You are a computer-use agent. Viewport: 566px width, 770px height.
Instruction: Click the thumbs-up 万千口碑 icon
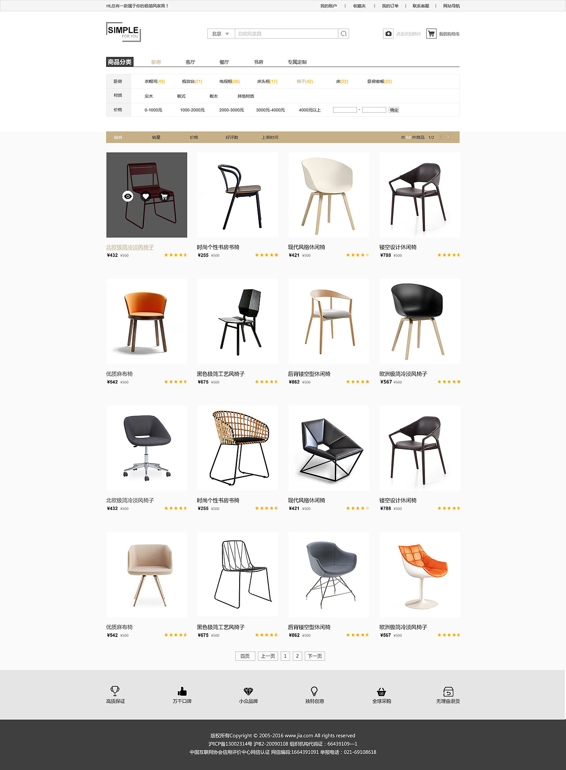tap(182, 691)
